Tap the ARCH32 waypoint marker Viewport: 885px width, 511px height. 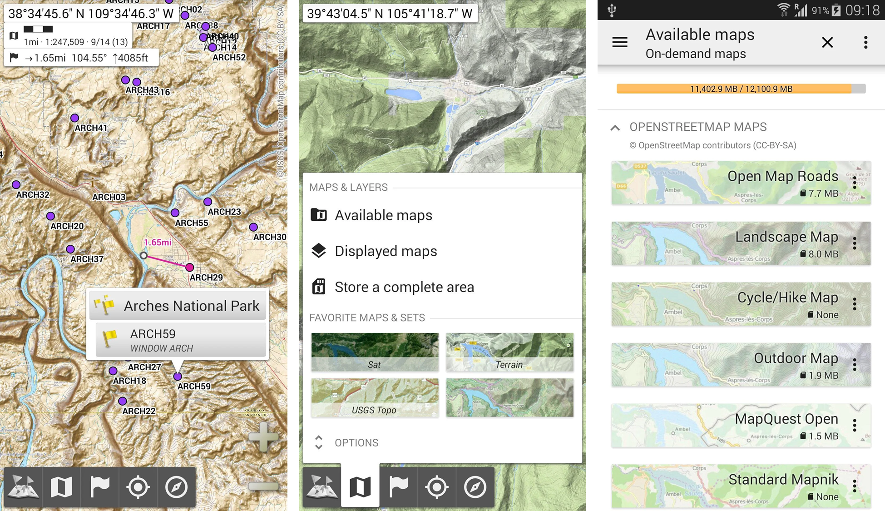pos(16,184)
